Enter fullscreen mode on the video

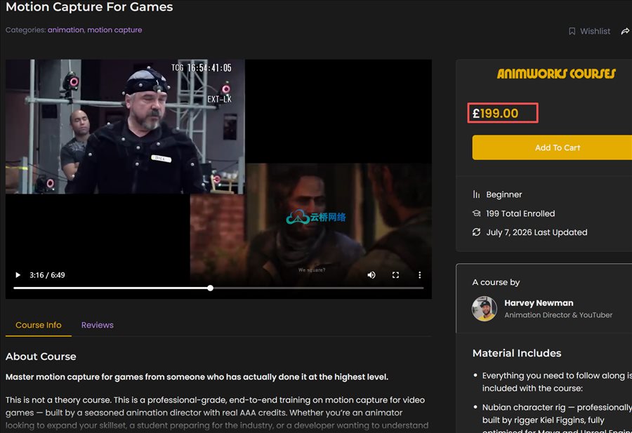(x=395, y=275)
